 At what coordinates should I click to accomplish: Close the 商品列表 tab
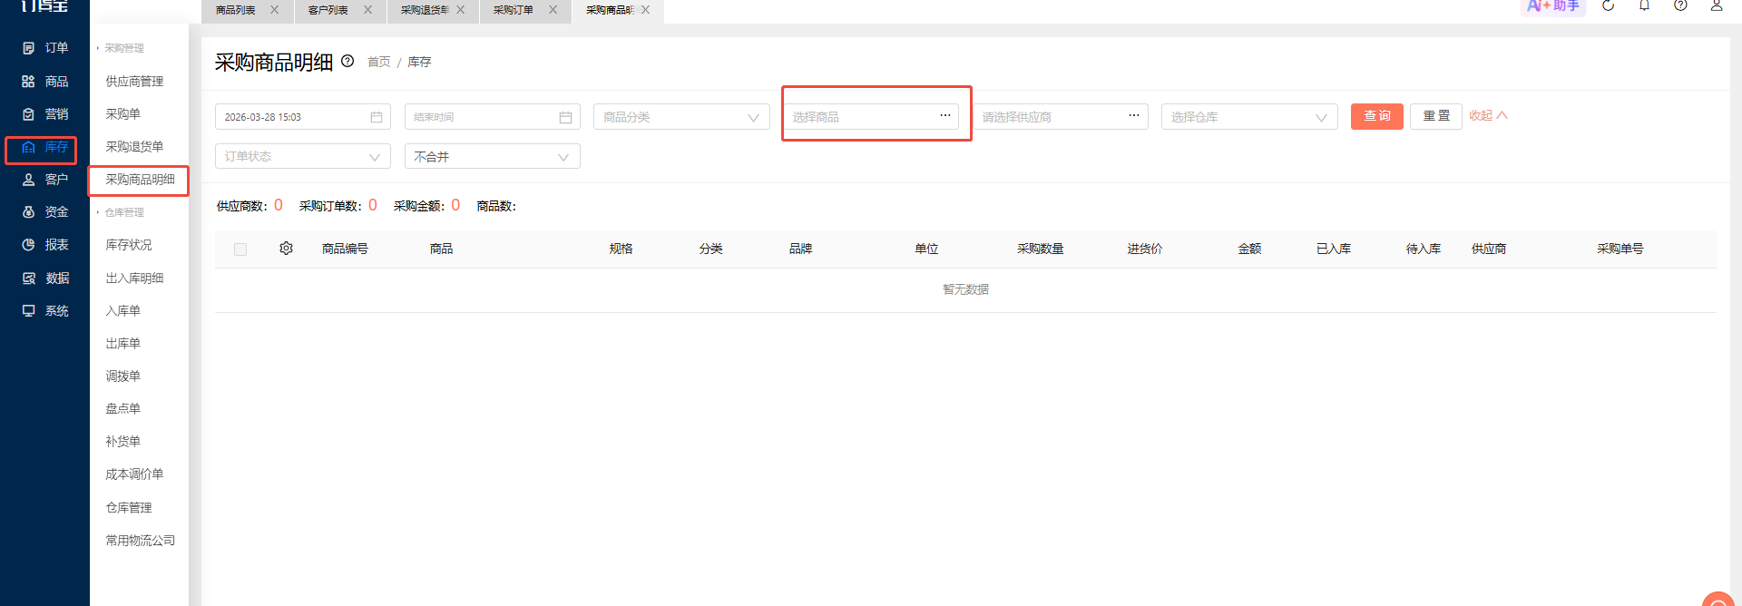click(x=275, y=10)
